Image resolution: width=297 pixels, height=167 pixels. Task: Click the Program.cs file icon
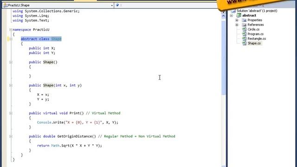click(244, 34)
